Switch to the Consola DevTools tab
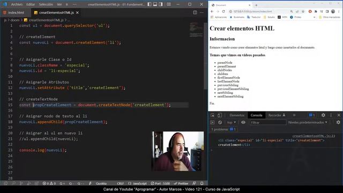343x193 pixels. 256,115
